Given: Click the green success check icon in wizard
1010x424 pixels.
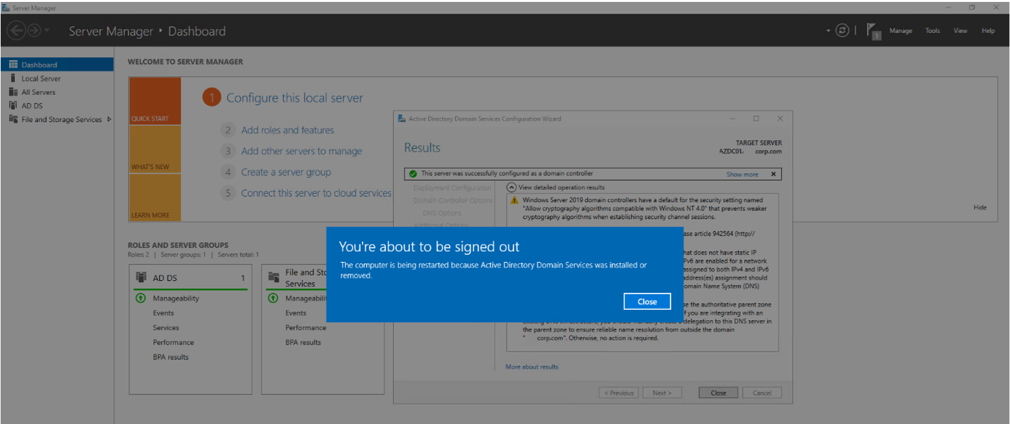Looking at the screenshot, I should coord(413,174).
